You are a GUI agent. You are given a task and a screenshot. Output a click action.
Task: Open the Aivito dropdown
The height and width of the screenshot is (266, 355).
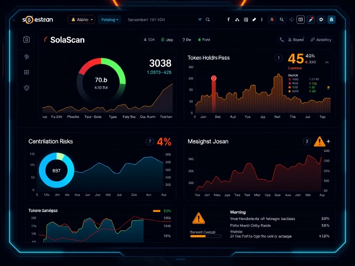tap(81, 20)
